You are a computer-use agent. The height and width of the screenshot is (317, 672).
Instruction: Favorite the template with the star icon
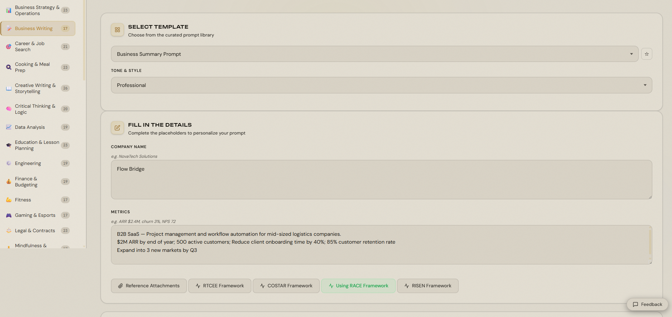click(647, 54)
